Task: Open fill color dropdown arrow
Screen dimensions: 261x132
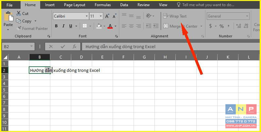Action: point(104,26)
